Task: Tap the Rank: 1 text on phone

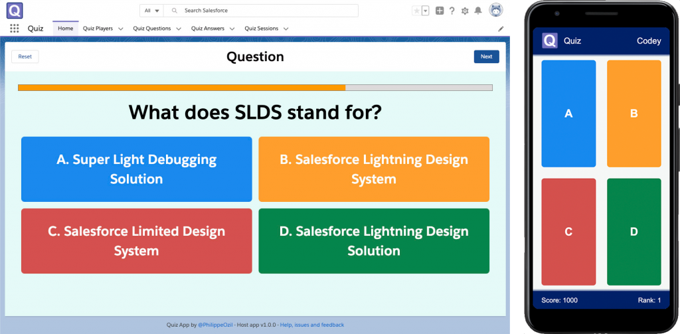Action: [x=649, y=300]
